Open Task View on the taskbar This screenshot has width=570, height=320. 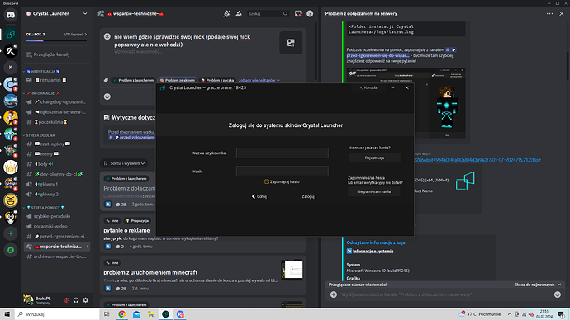coord(107,314)
